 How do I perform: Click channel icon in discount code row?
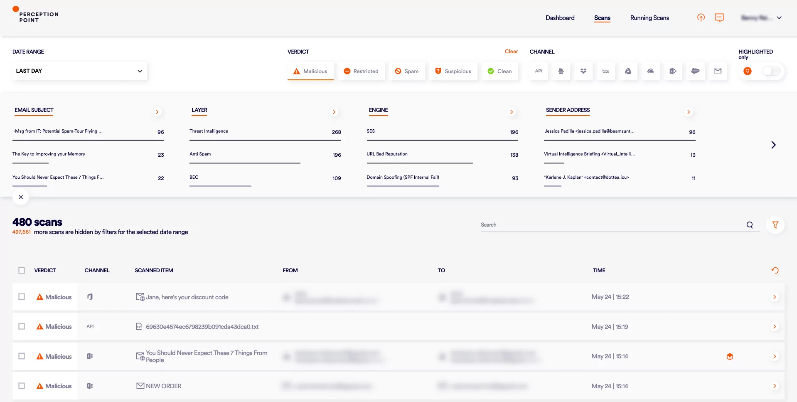click(90, 297)
